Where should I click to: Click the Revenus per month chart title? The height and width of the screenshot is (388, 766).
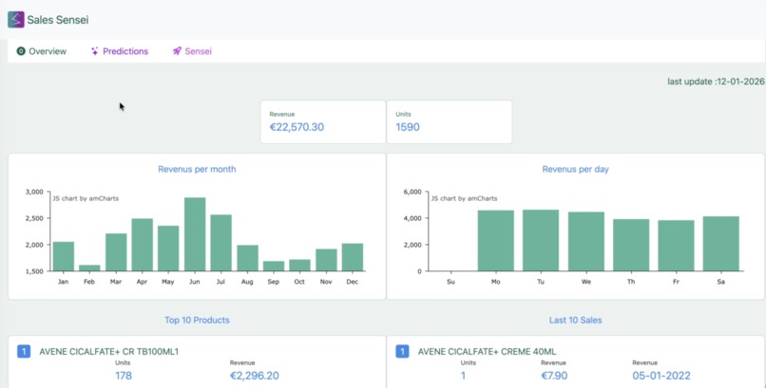click(197, 169)
